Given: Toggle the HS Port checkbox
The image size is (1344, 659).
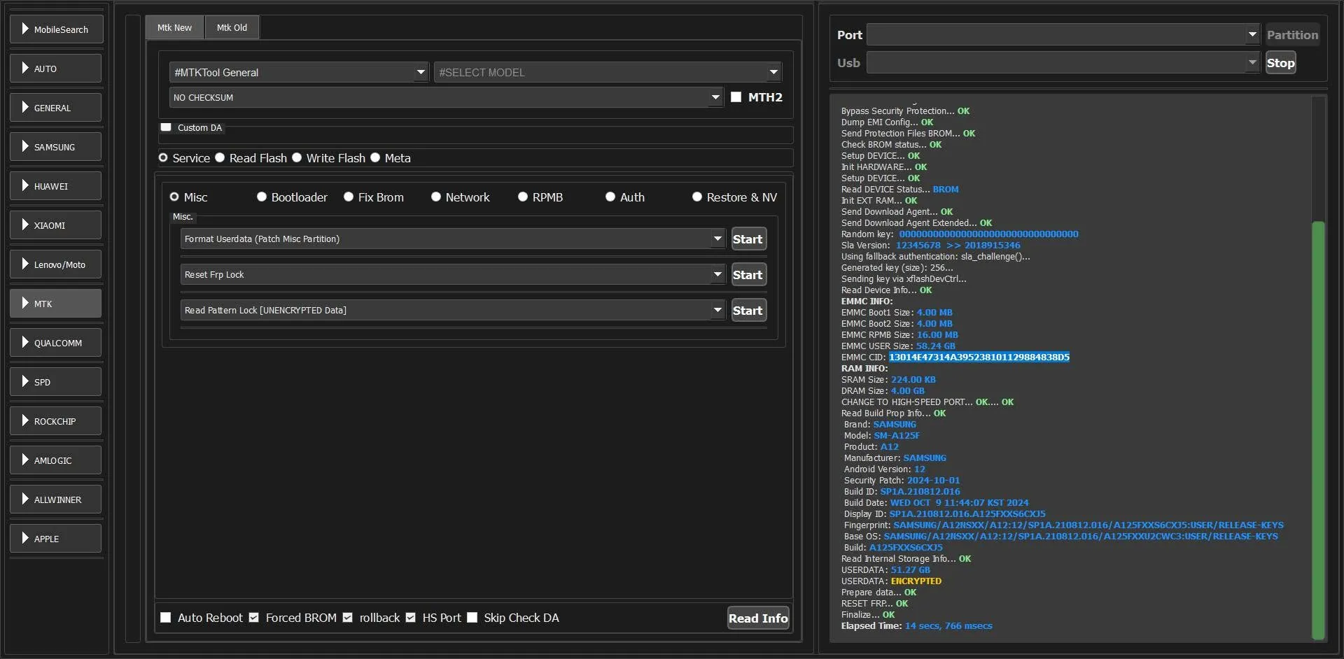Looking at the screenshot, I should (411, 618).
